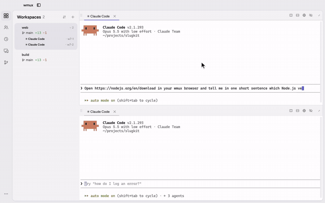Expand the bottom pane with the diagonal-arrows icon
The width and height of the screenshot is (325, 203).
[x=319, y=111]
